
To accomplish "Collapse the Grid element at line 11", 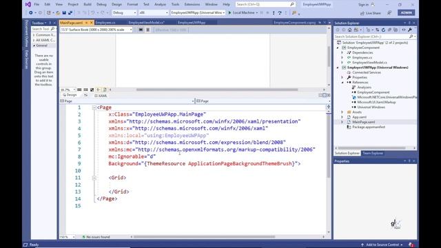I will (x=94, y=178).
